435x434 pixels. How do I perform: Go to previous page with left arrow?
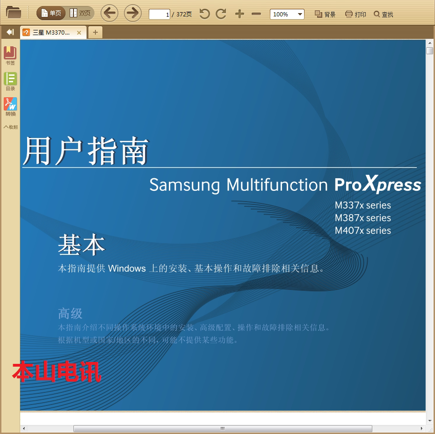point(109,13)
